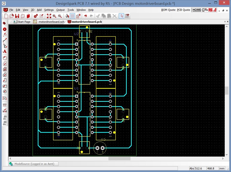231x172 pixels.
Task: Open the View menu
Action: pos(25,10)
